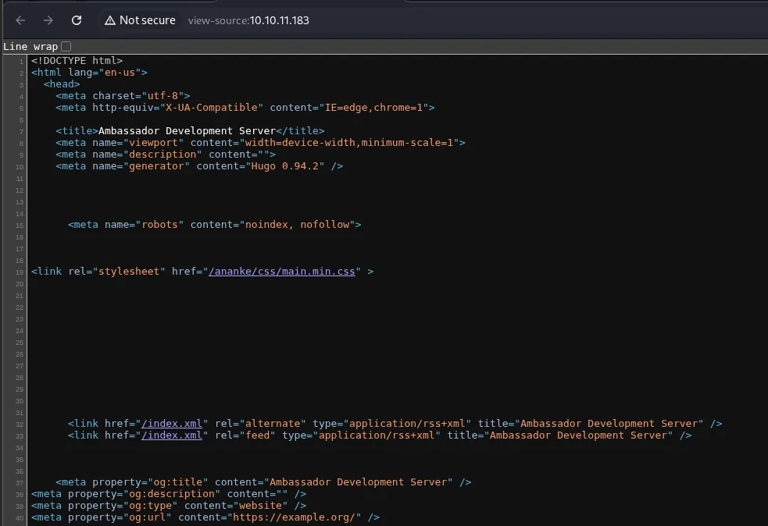Open the /ananke/css/main.min.css stylesheet link
This screenshot has height=526, width=768.
281,271
